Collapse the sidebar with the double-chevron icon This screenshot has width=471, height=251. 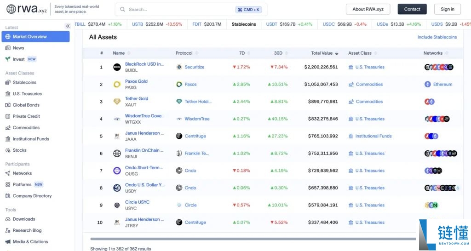pos(68,26)
